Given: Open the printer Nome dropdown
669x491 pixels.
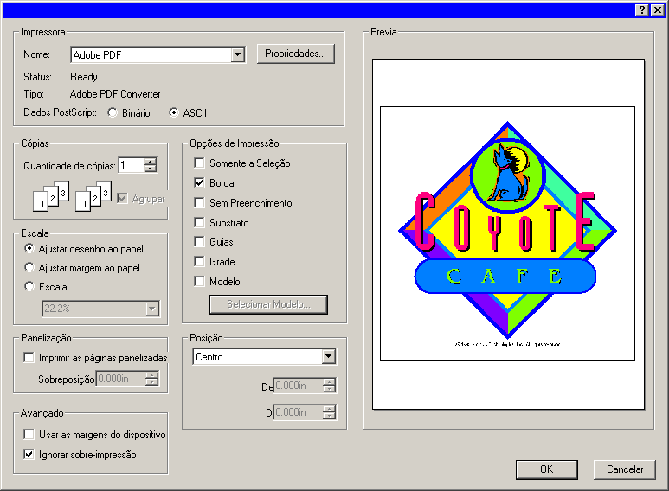Looking at the screenshot, I should point(238,55).
